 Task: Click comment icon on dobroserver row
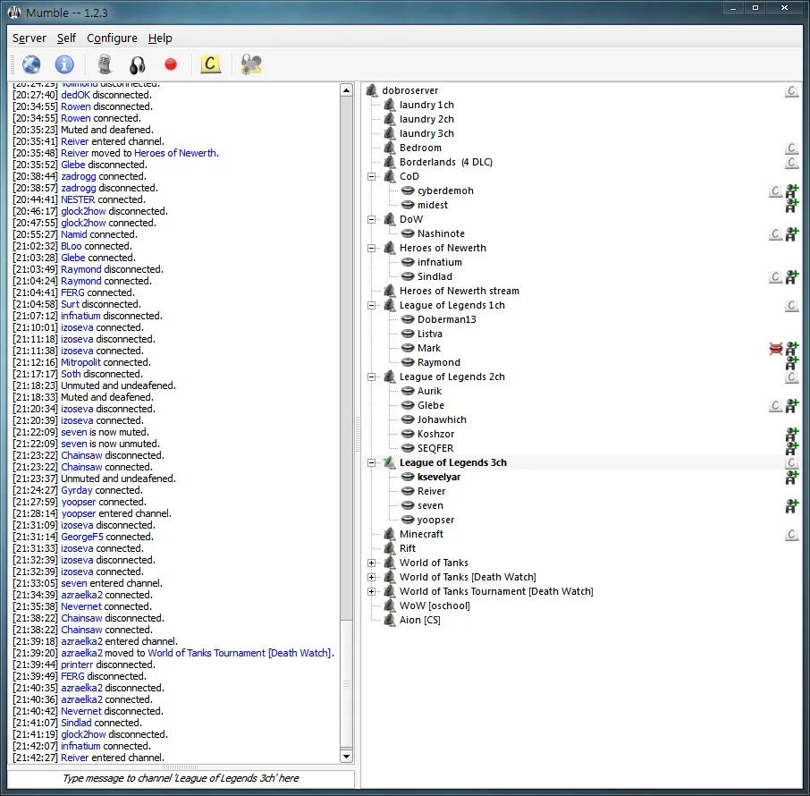tap(791, 90)
